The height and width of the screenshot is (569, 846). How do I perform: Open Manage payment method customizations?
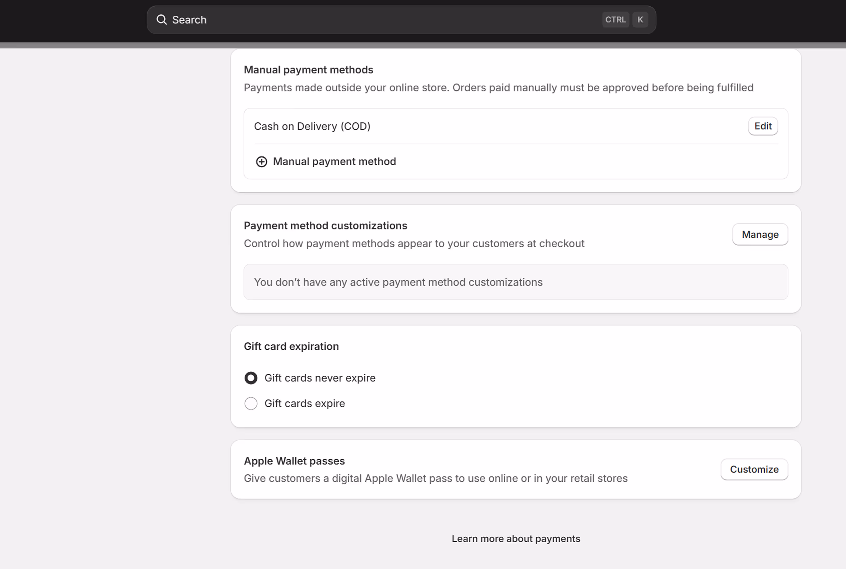point(760,234)
